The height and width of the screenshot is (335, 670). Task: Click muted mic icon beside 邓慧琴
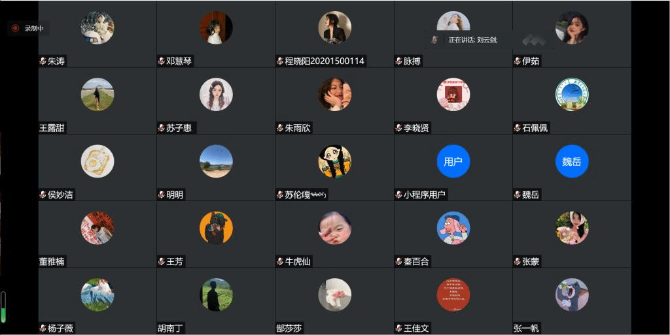[162, 61]
